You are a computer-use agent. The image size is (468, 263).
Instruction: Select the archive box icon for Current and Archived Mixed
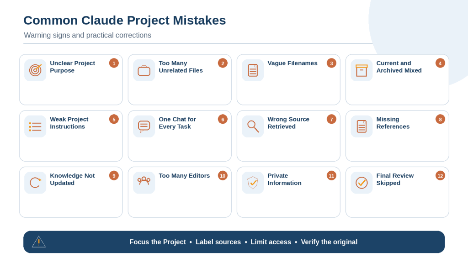[362, 70]
